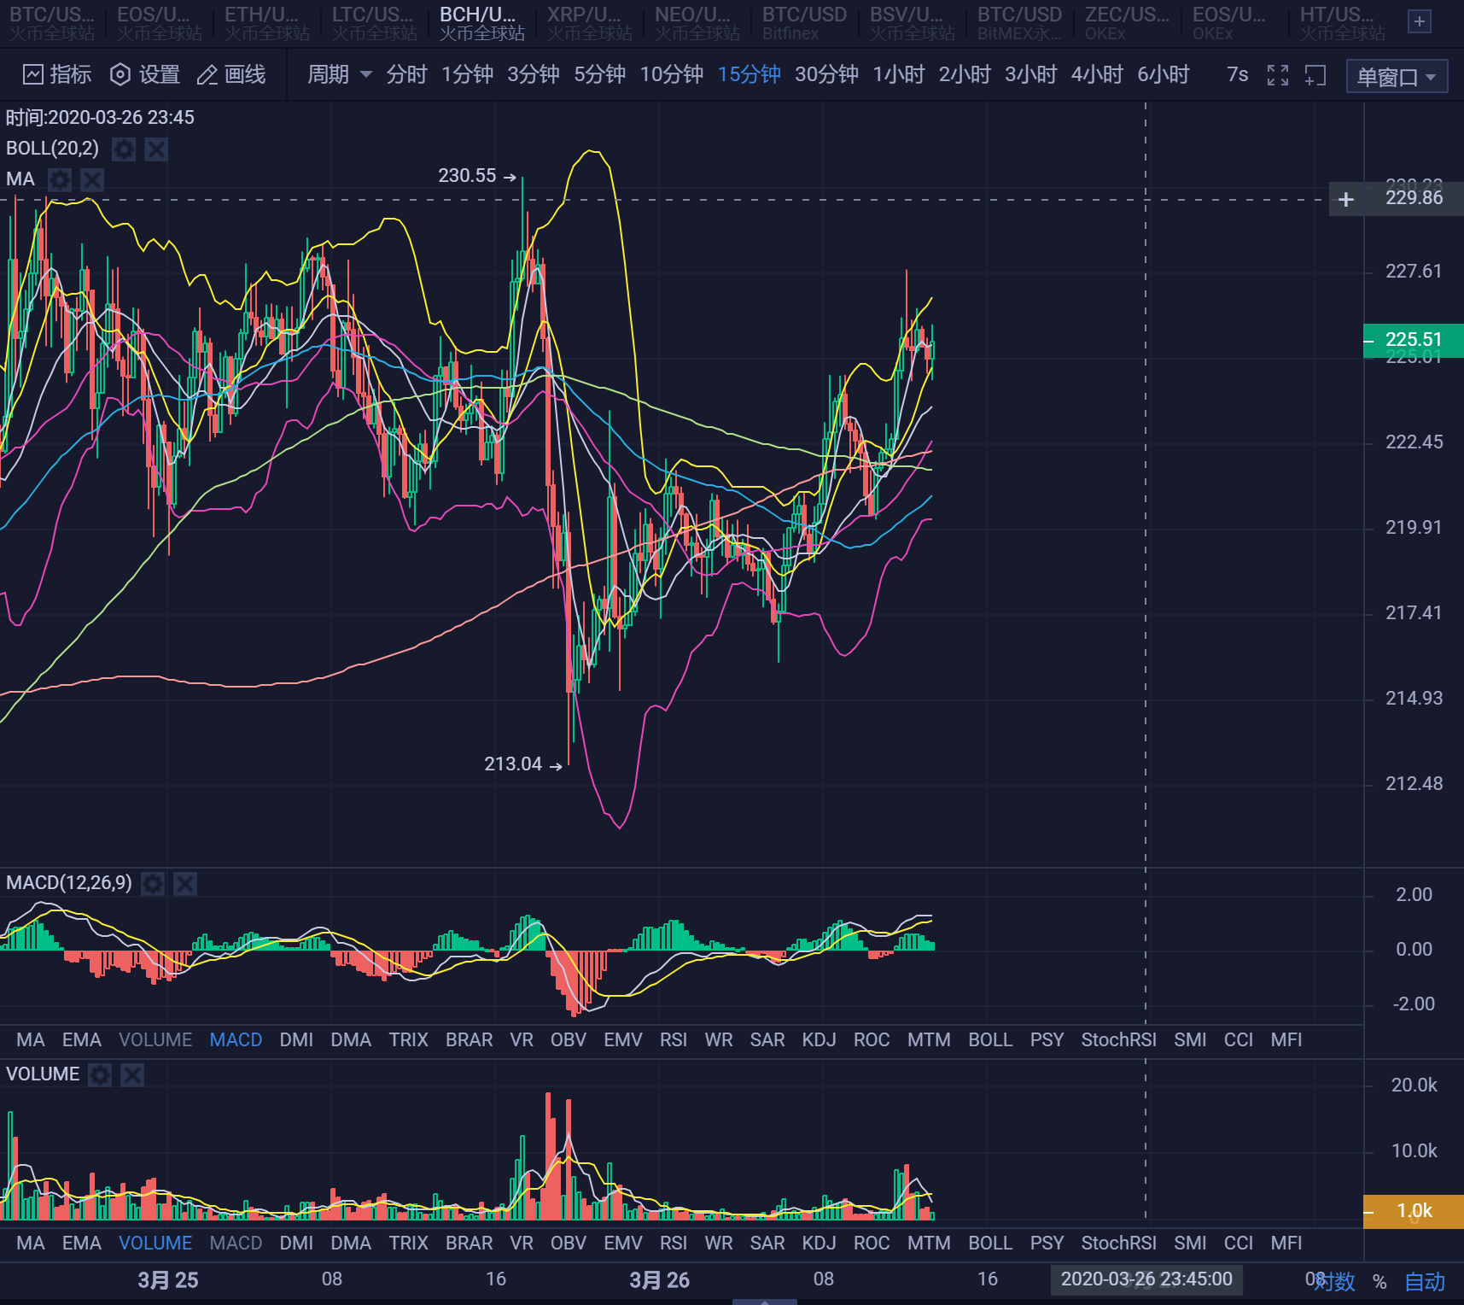This screenshot has height=1305, width=1464.
Task: Open MACD(12,26,9) settings gear
Action: tap(153, 883)
